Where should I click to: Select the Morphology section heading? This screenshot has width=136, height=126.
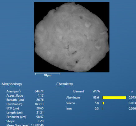(x=12, y=84)
